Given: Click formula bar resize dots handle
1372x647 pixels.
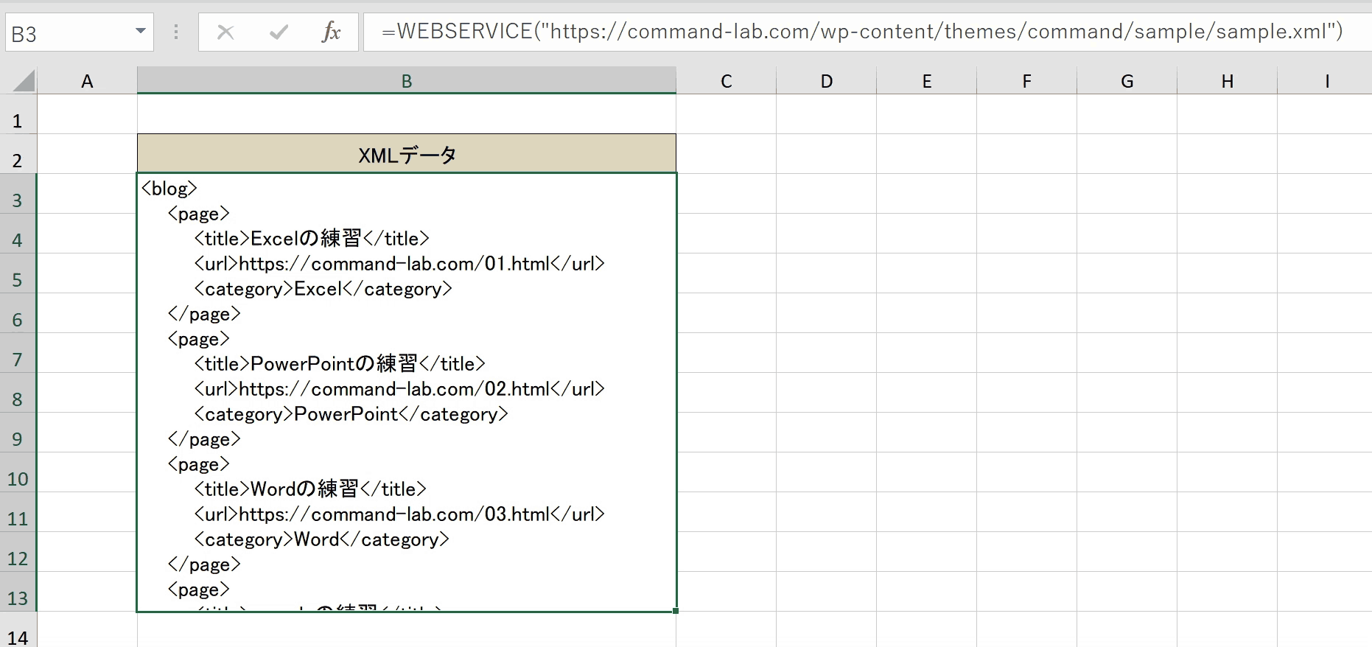Looking at the screenshot, I should point(175,32).
